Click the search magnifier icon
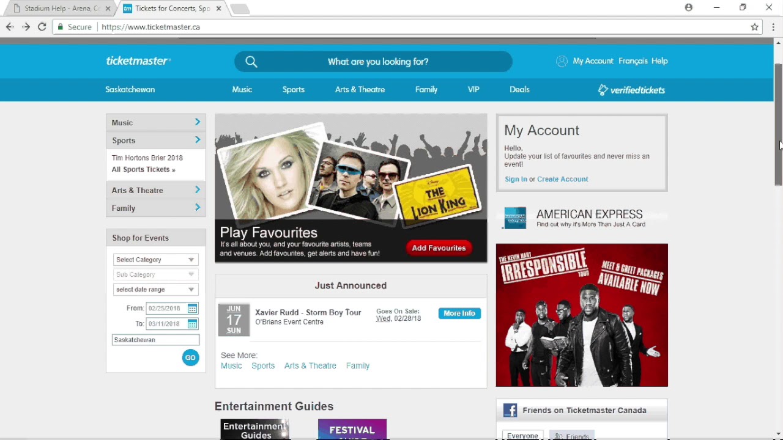This screenshot has width=783, height=440. [251, 61]
